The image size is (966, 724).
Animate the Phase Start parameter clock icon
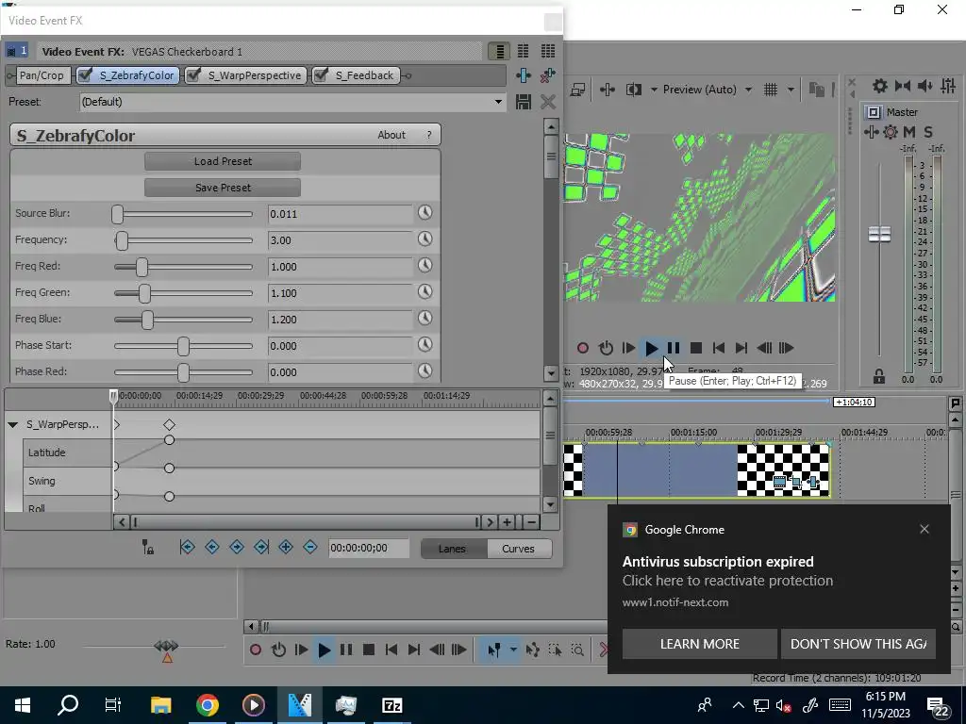tap(425, 345)
